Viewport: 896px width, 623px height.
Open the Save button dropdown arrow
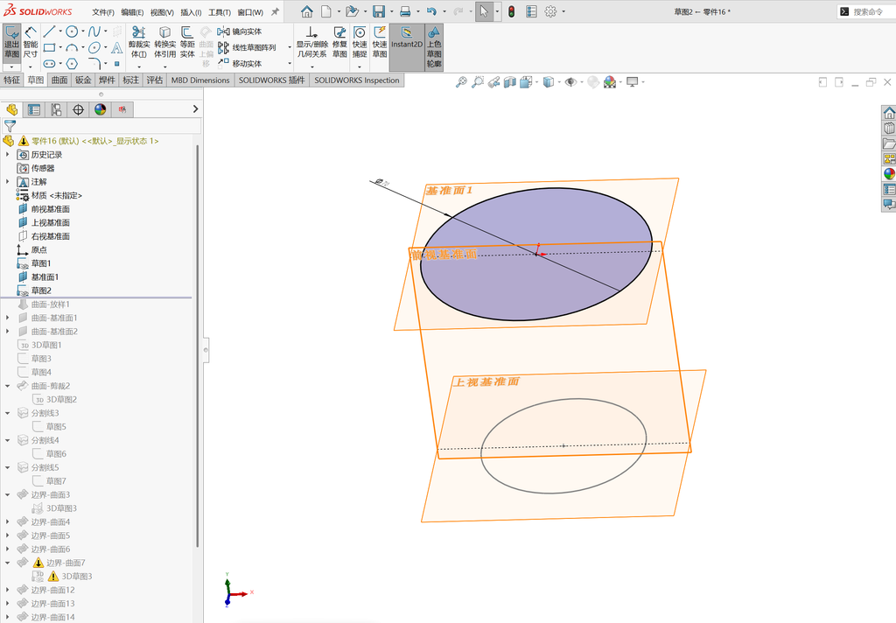point(391,11)
